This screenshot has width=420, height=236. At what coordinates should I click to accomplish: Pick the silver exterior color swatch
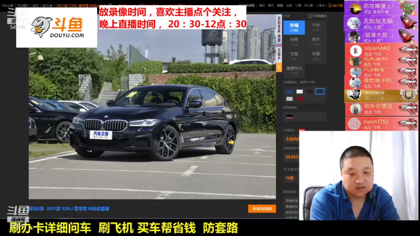[x=290, y=99]
